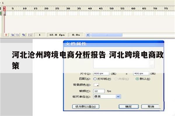Click the 12.0 fps frame rate readout
The image size is (175, 116).
tap(57, 35)
